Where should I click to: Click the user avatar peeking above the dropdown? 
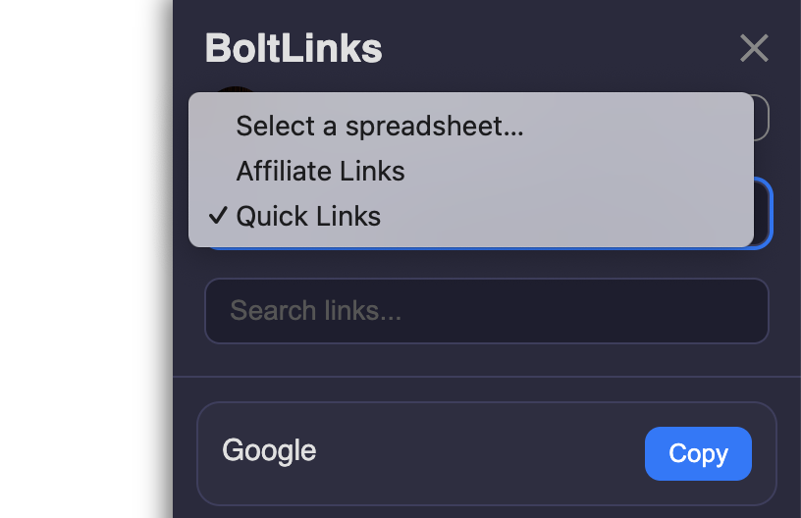pos(235,90)
